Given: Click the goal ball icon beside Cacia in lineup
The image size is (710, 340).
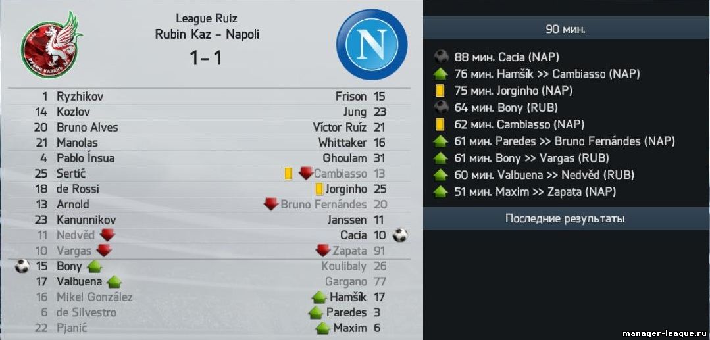Looking at the screenshot, I should tap(400, 235).
